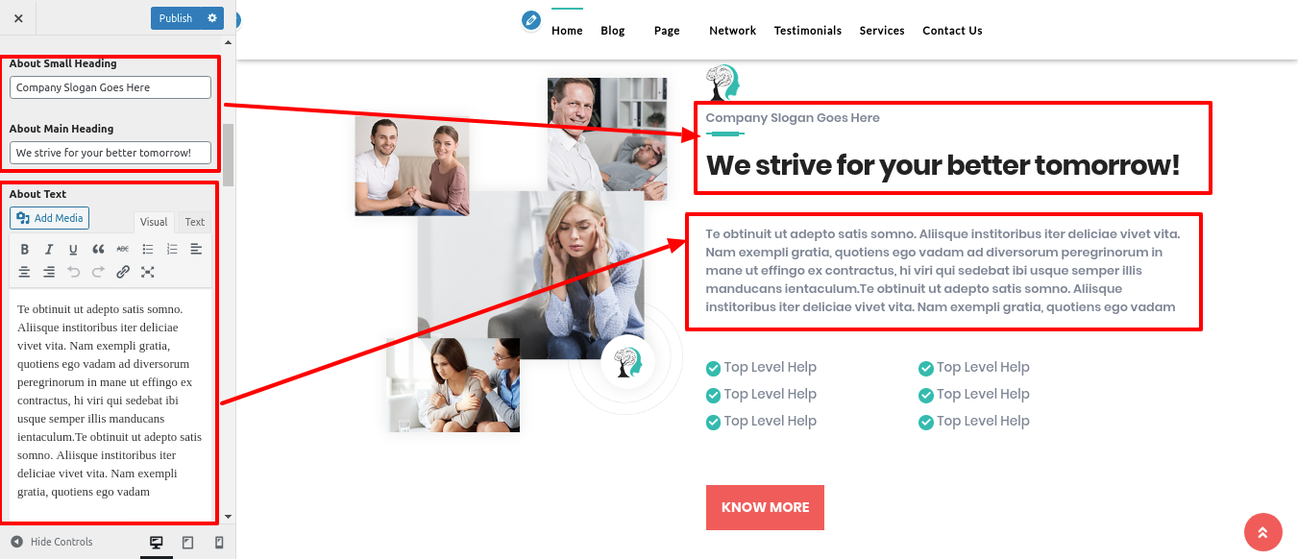Viewport: 1298px width, 559px height.
Task: Open fullscreen editor mode icon
Action: tap(147, 272)
